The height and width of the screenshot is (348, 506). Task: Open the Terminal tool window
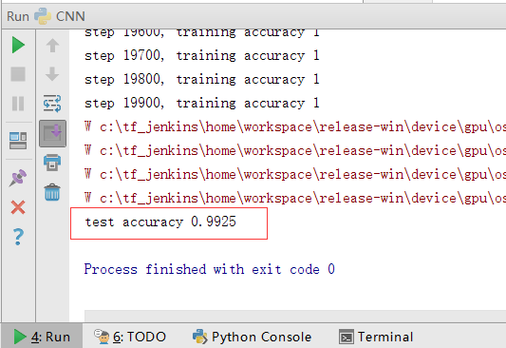376,337
